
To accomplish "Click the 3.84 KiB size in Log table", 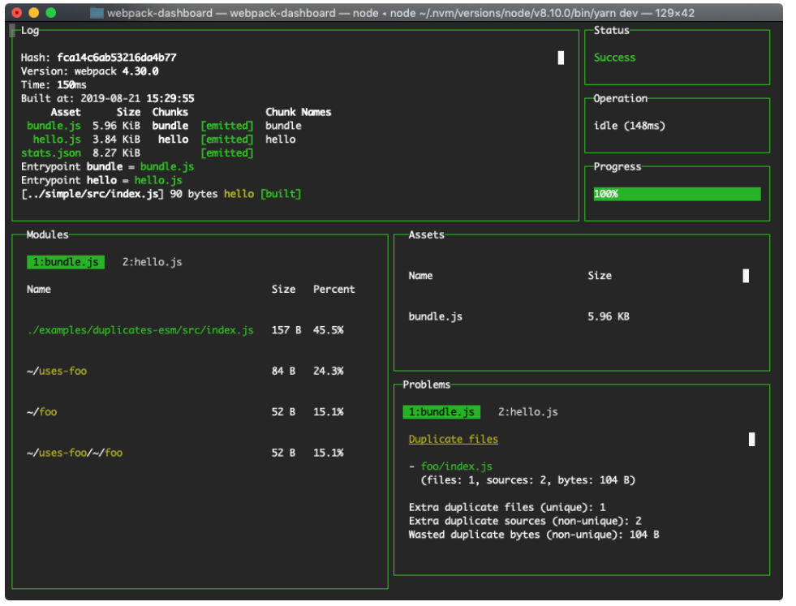I will pyautogui.click(x=118, y=140).
